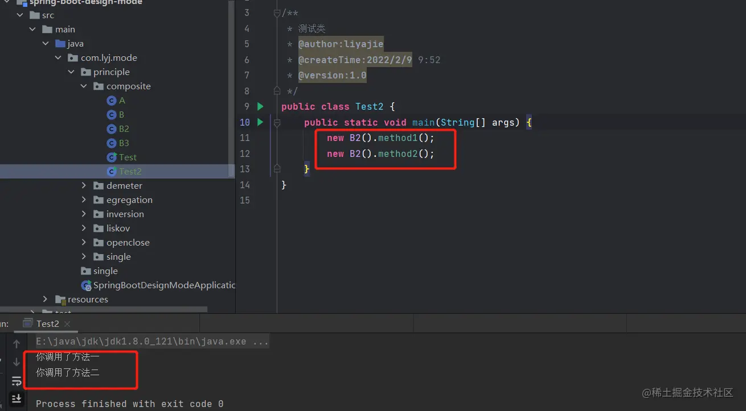Click the method2 call on line 12

click(398, 153)
